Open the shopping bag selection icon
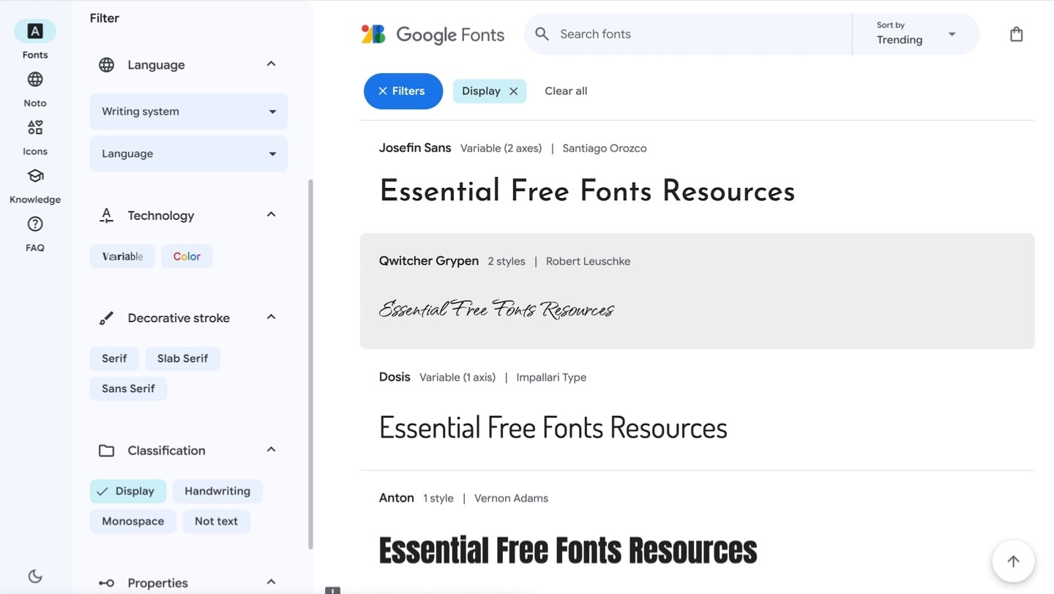This screenshot has width=1054, height=594. (1016, 34)
